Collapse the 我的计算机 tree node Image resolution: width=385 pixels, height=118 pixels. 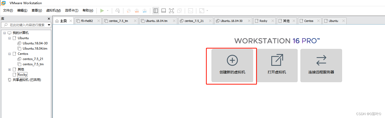coord(4,33)
